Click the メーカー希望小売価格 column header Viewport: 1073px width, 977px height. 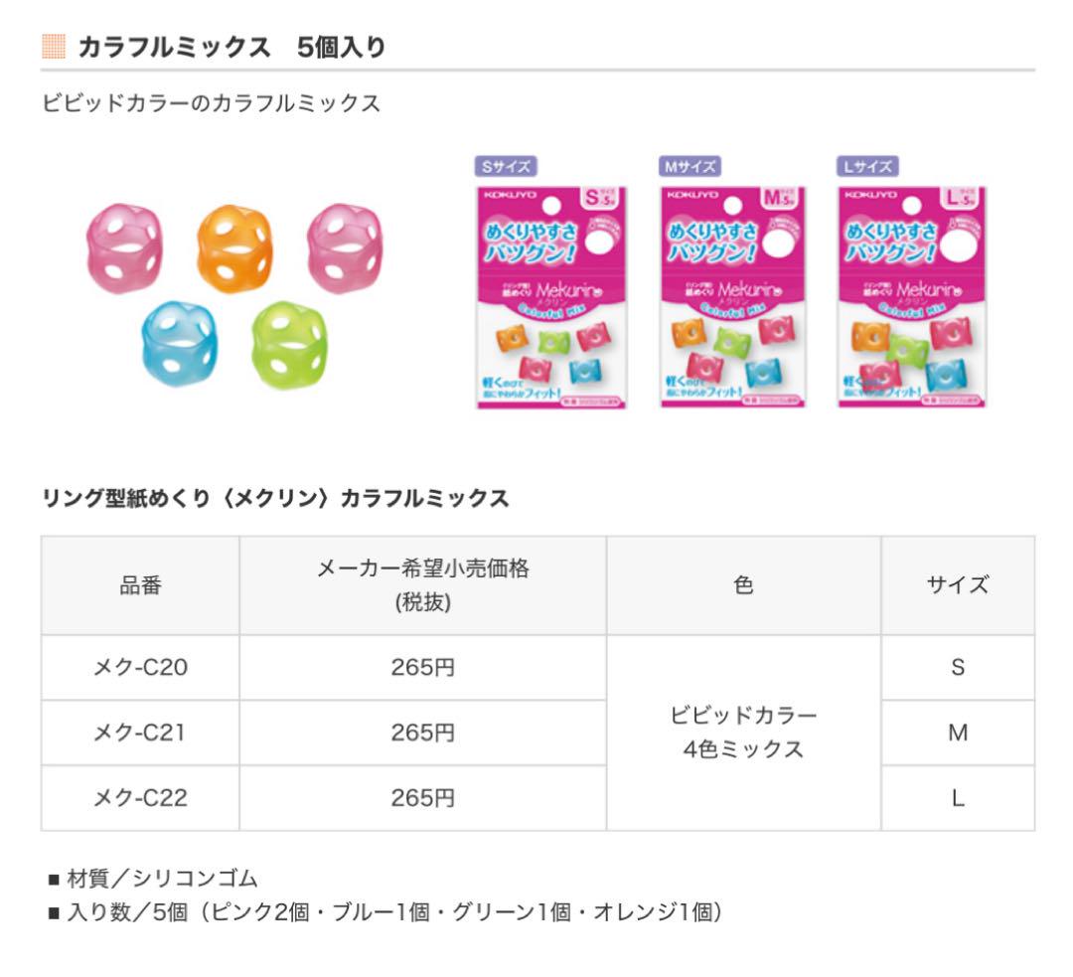click(423, 585)
